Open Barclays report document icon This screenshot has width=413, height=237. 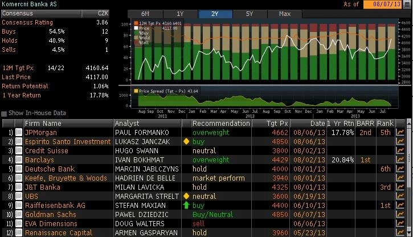point(19,160)
